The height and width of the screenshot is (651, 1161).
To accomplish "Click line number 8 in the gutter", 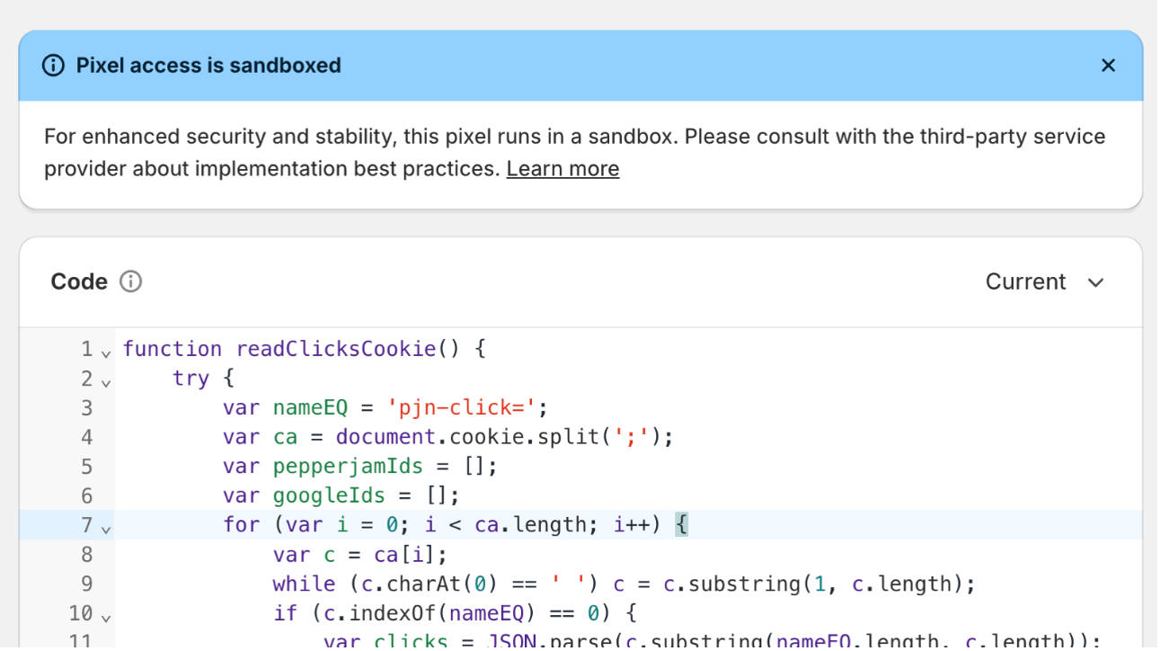I will point(86,555).
